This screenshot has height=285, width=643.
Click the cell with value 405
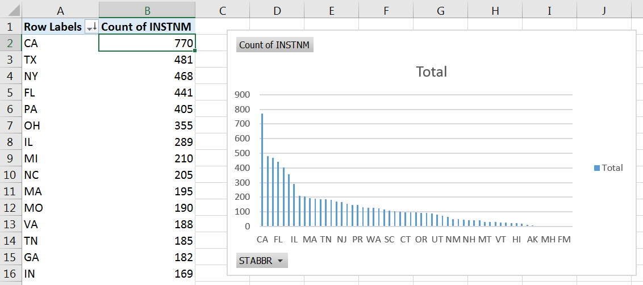coord(147,109)
